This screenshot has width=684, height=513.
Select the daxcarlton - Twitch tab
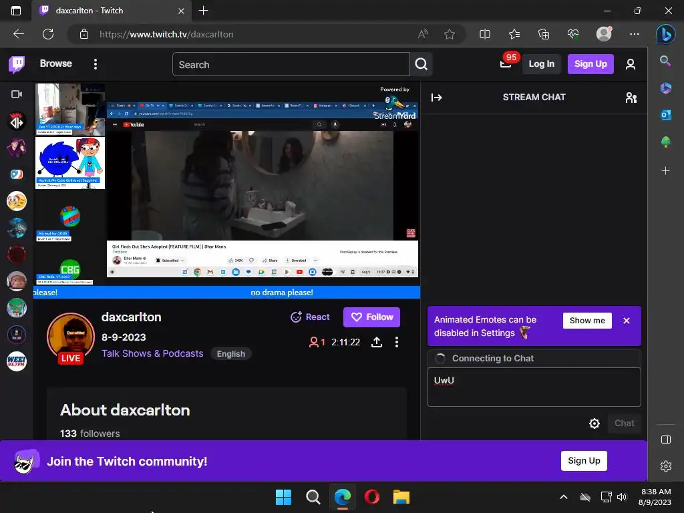(112, 11)
